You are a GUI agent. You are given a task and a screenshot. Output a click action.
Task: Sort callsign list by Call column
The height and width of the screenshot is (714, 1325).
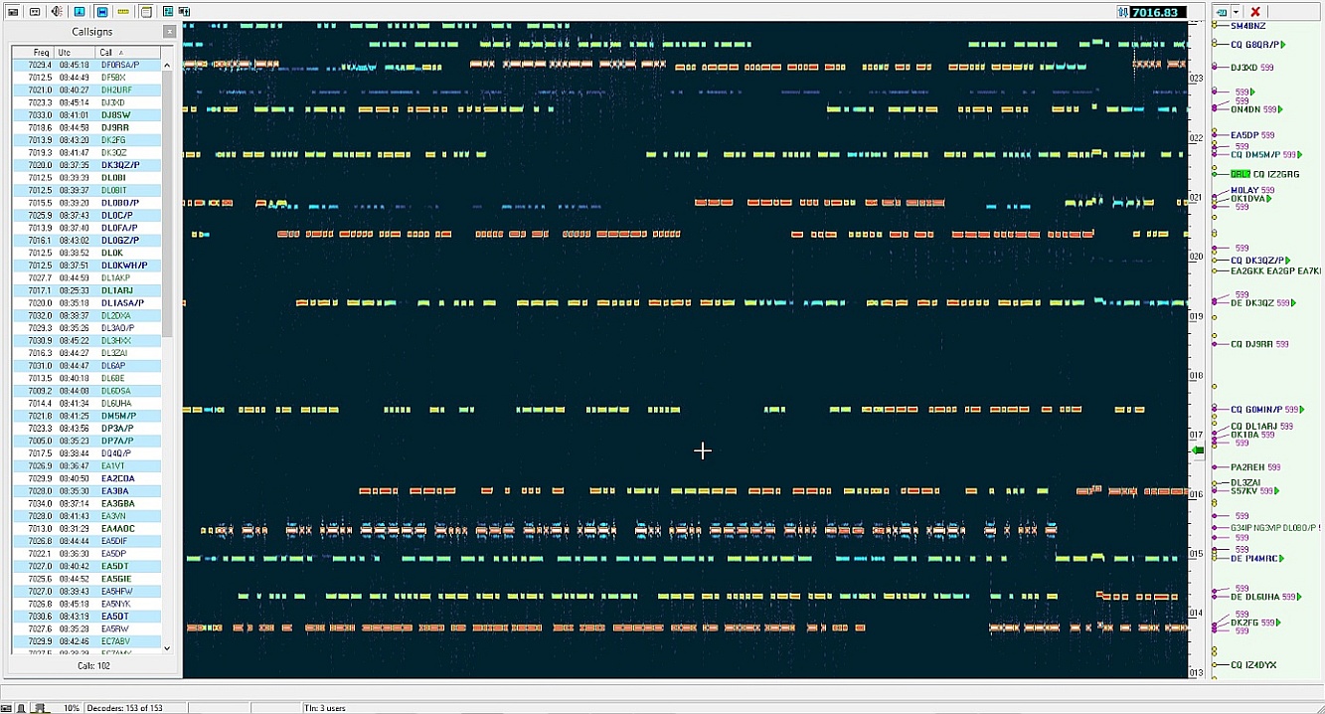pyautogui.click(x=126, y=53)
